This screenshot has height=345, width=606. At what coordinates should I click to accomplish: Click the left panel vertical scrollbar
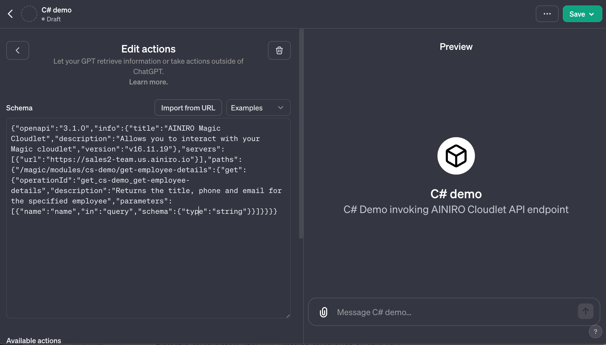301,134
